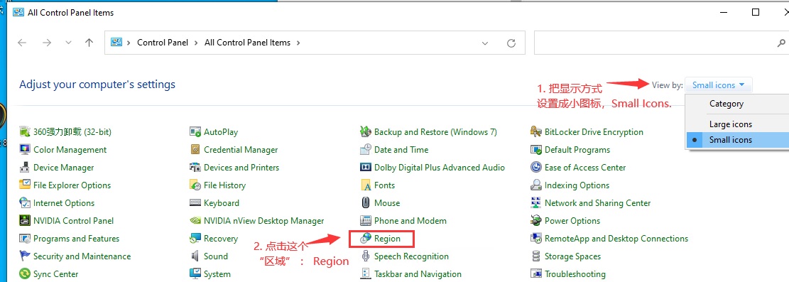Open Indexing Options link
Screen dimensions: 789x282
577,185
